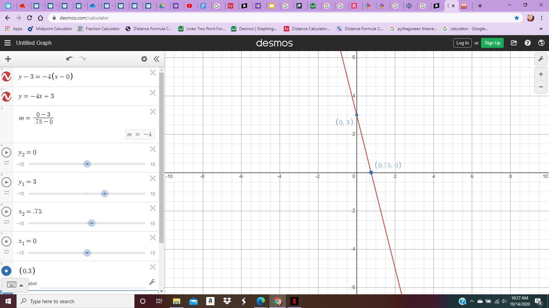
Task: Share the graph
Action: tap(514, 43)
